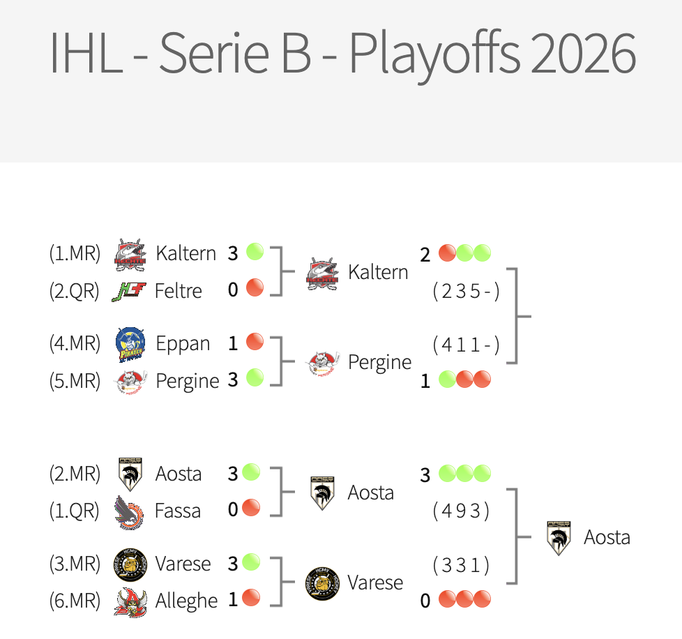
Task: Click the Eppan Pirates team logo
Action: (130, 343)
